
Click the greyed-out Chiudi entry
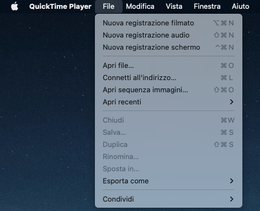pyautogui.click(x=168, y=120)
